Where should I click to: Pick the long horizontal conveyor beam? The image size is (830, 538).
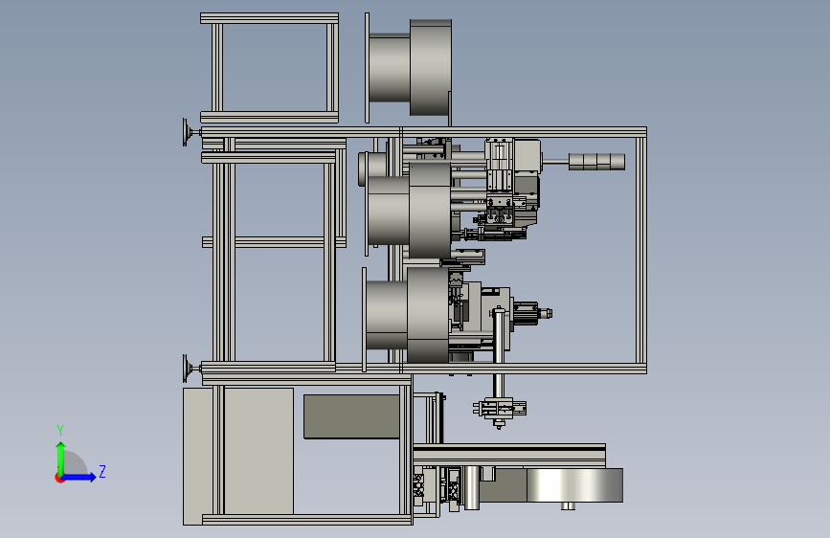pos(509,456)
